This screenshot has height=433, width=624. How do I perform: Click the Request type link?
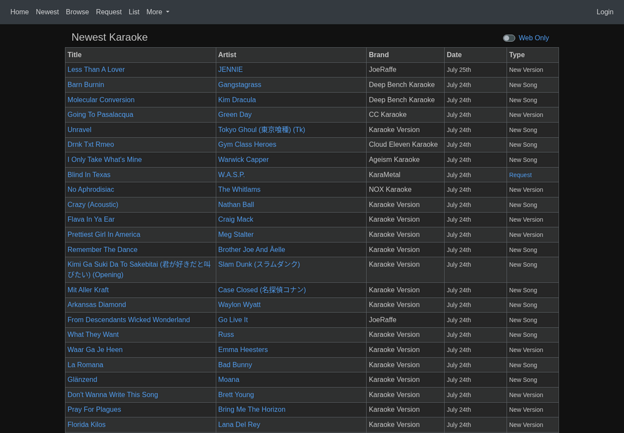[520, 175]
